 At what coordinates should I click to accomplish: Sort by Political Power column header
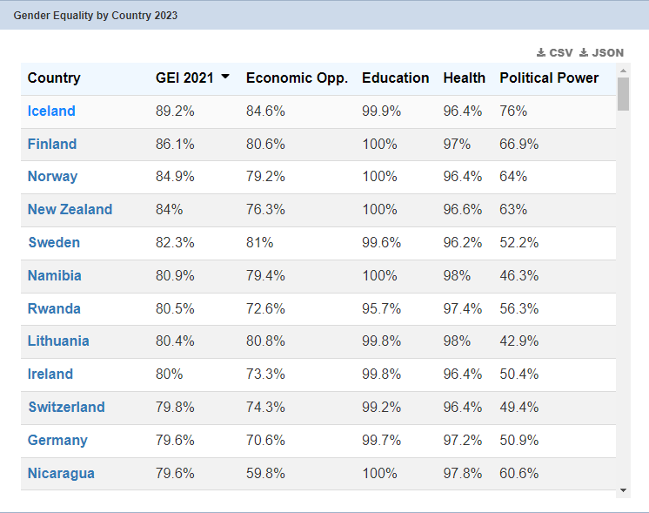click(549, 78)
